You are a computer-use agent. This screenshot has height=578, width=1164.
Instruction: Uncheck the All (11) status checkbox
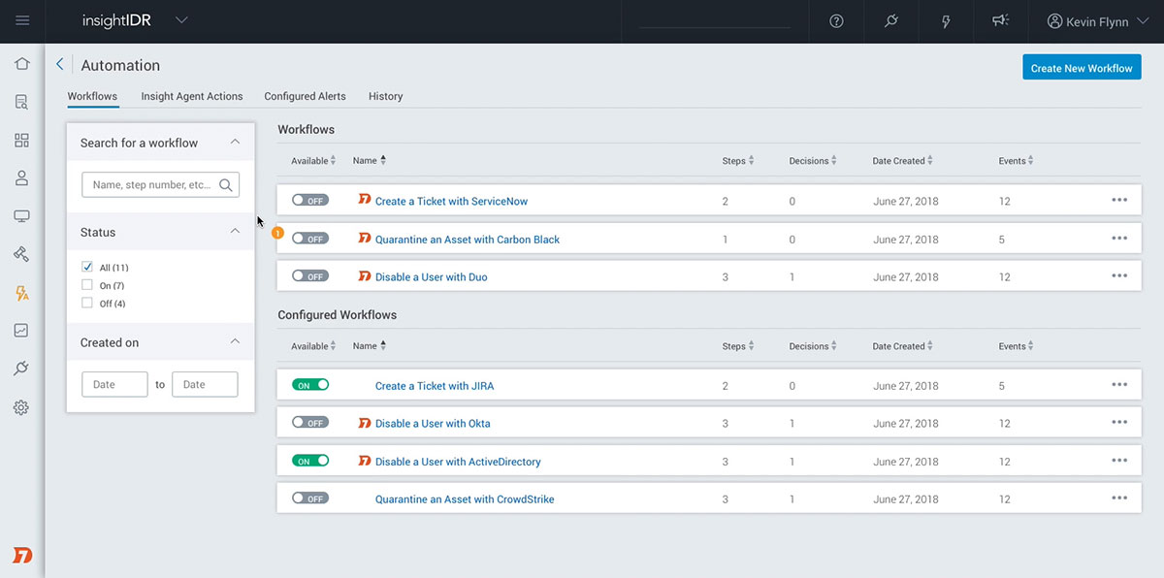pyautogui.click(x=87, y=267)
